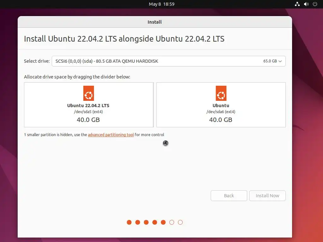Open the network status icon in top bar

click(297, 4)
